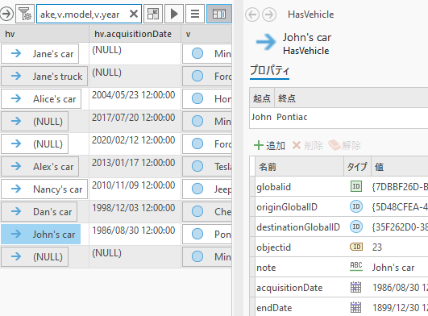
Task: Open the hamburger menu button
Action: 195,14
